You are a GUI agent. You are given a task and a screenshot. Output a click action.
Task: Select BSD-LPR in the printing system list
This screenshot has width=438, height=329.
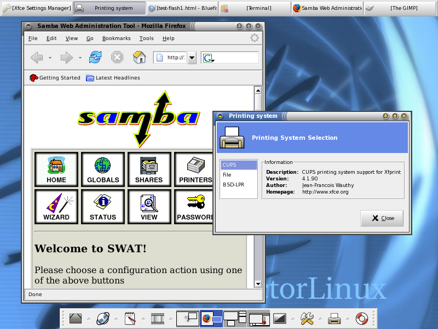point(239,185)
